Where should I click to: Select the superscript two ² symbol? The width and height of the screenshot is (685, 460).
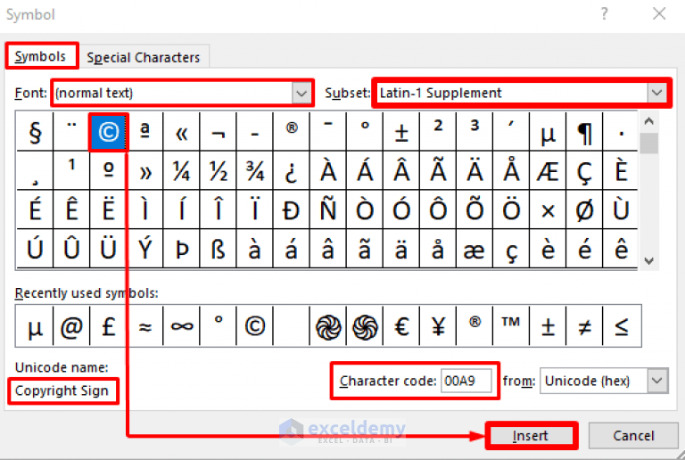[x=438, y=132]
